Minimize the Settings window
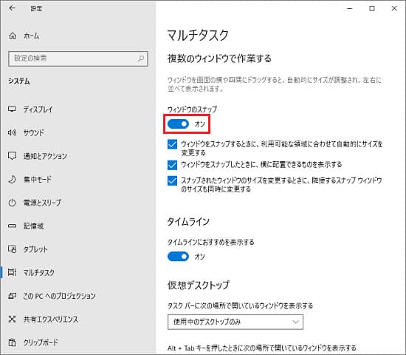 [350, 9]
